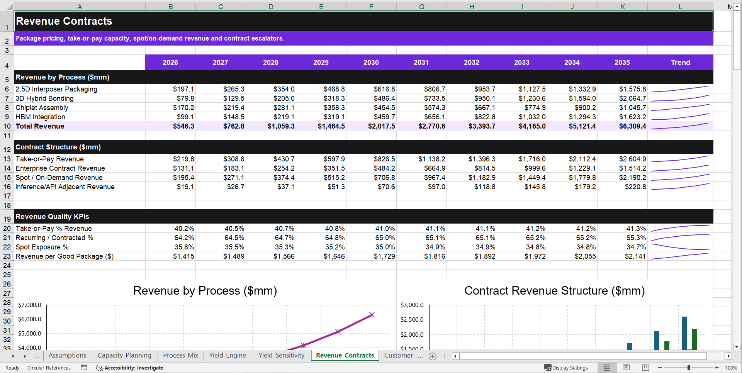The width and height of the screenshot is (742, 373).
Task: Select Chiplet Assembly 2030 value $454.5
Action: click(371, 108)
